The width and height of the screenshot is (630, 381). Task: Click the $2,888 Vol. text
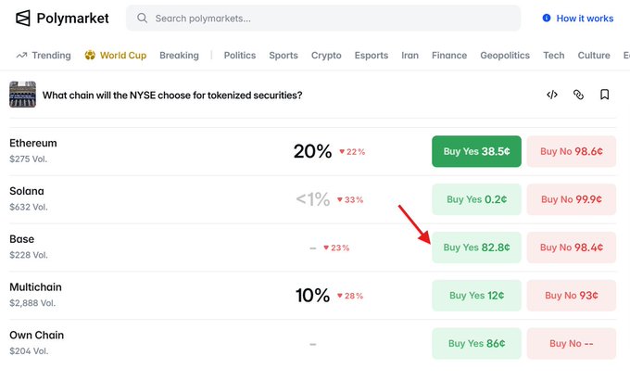click(x=32, y=303)
